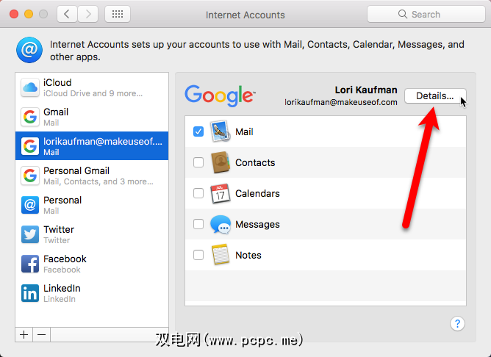Select the LinkedIn account row

(92, 293)
